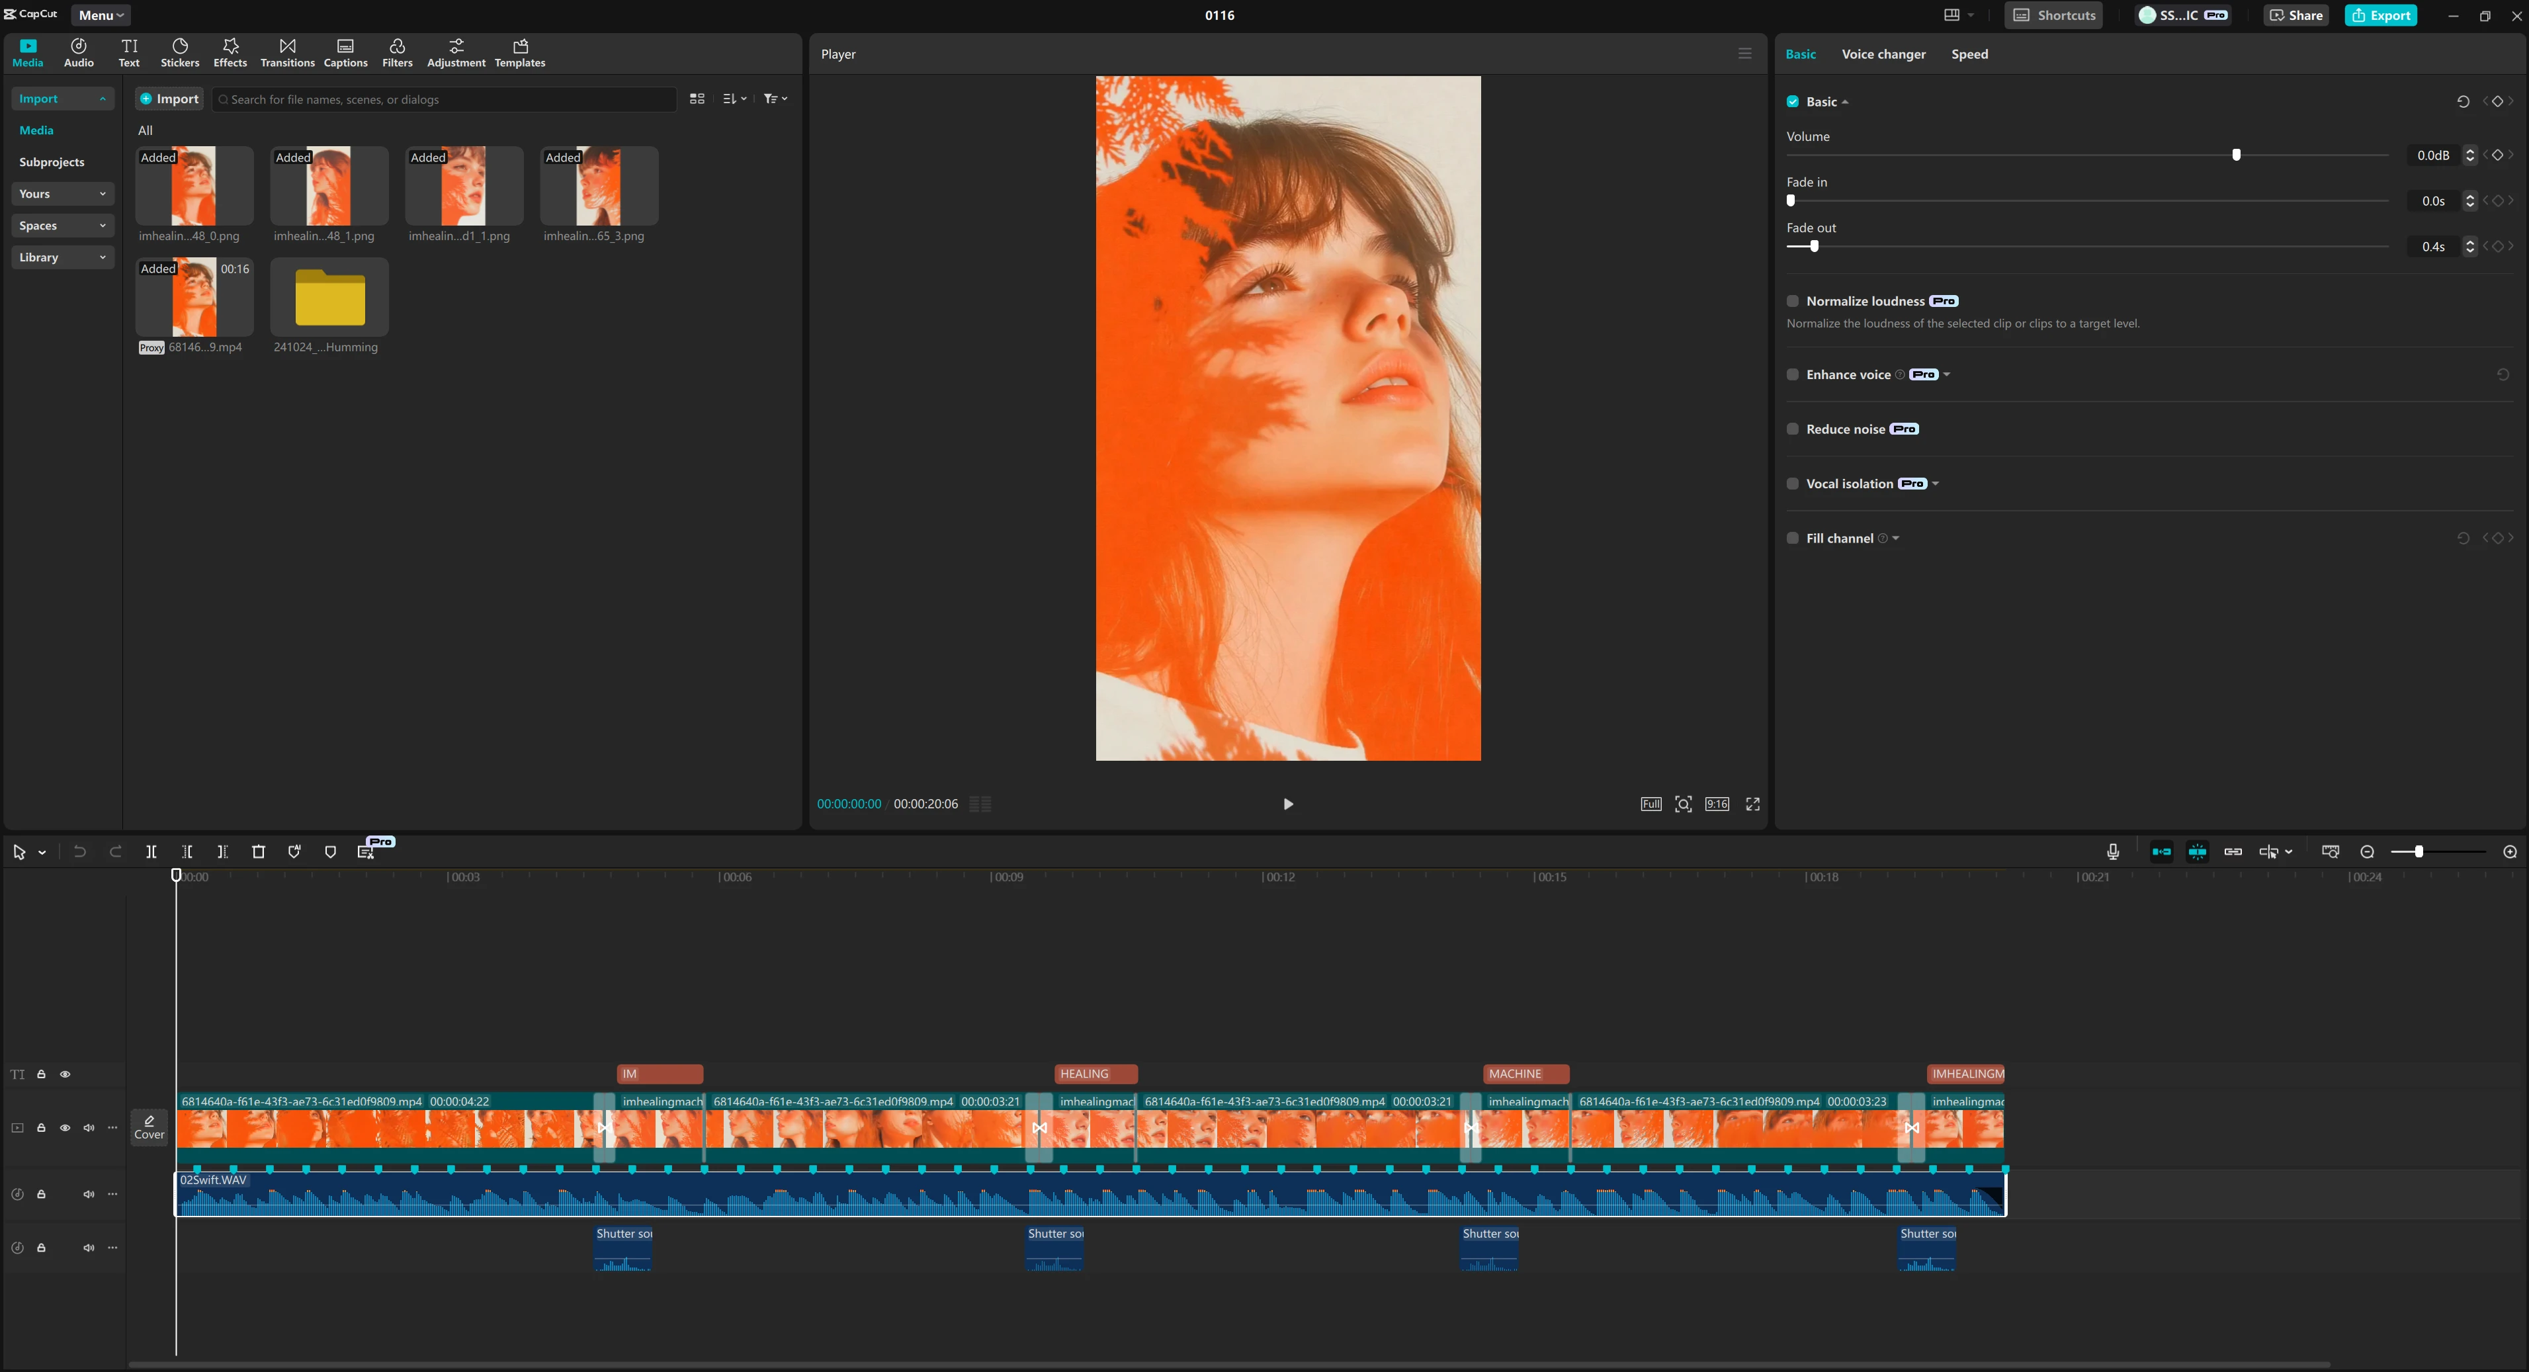Enable Vocal isolation checkbox
This screenshot has width=2529, height=1372.
pos(1793,483)
